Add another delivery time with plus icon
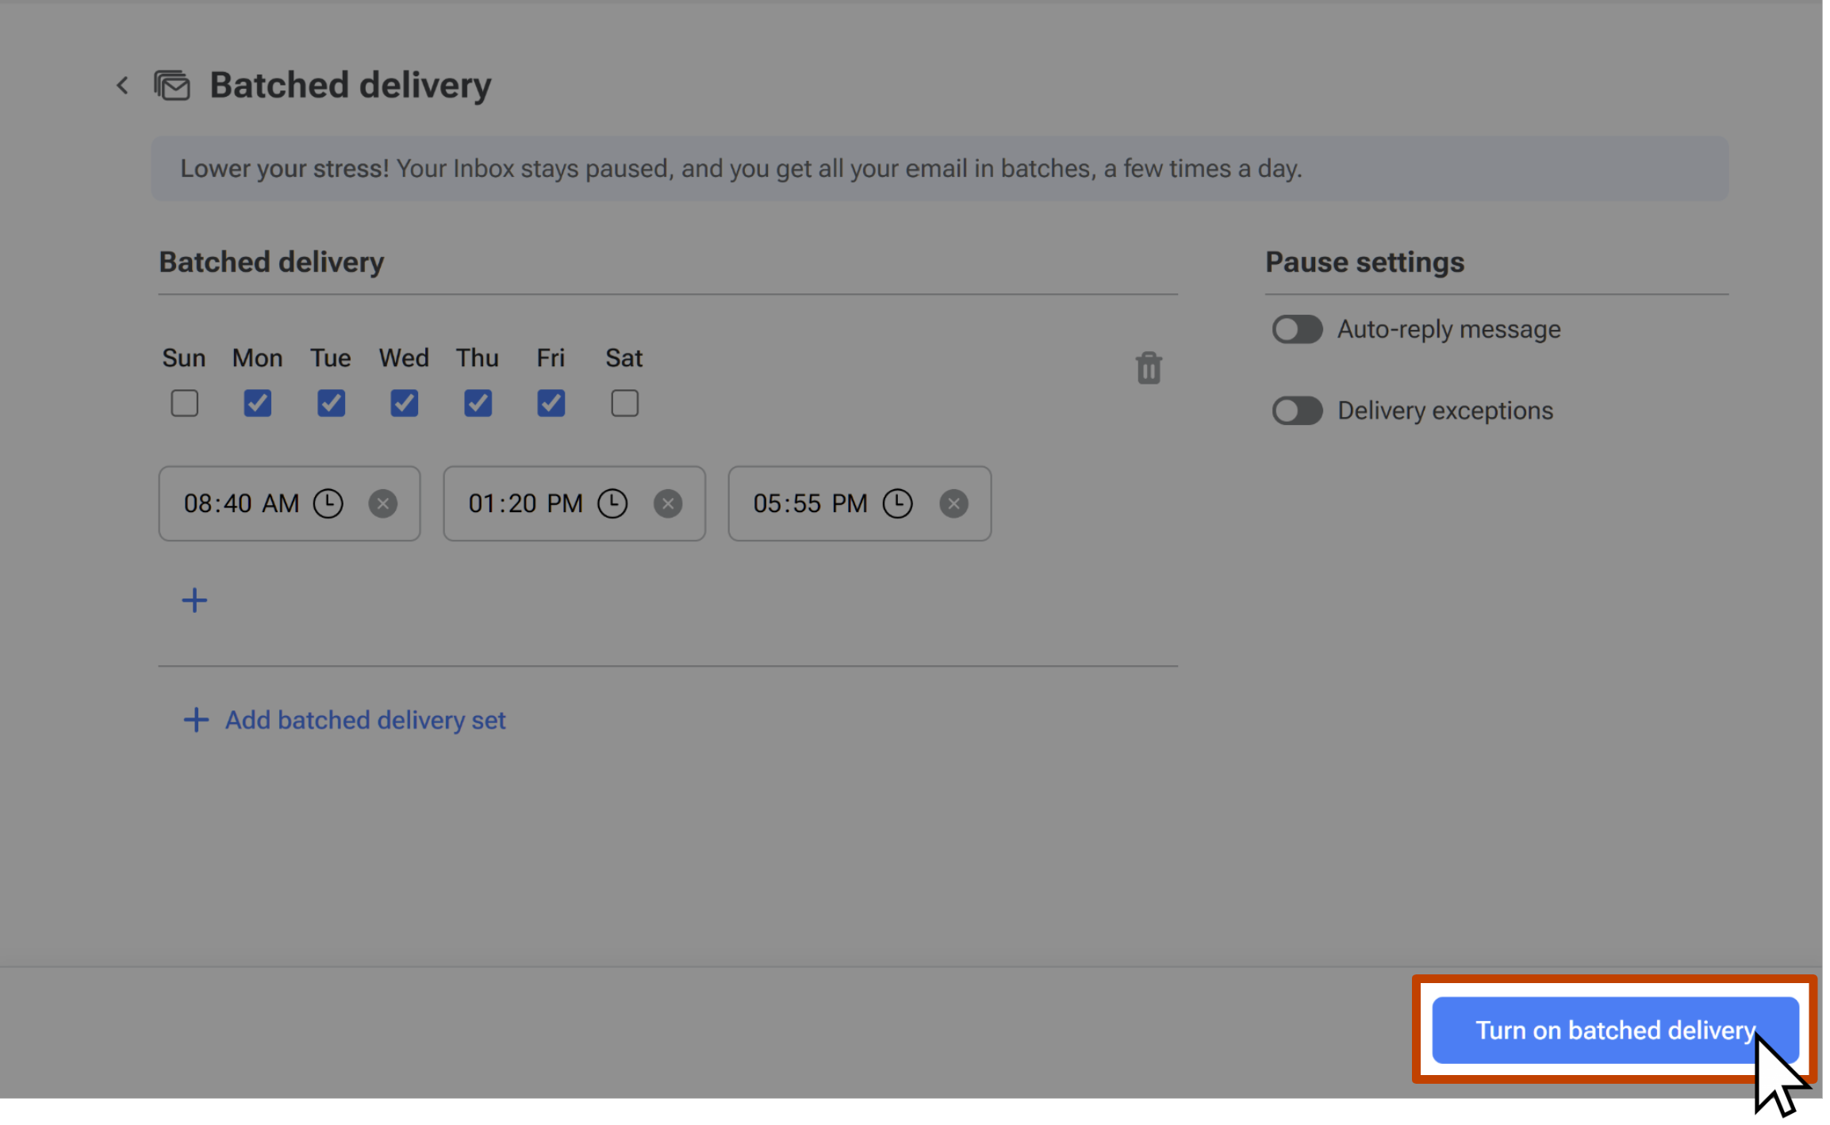 pyautogui.click(x=194, y=600)
